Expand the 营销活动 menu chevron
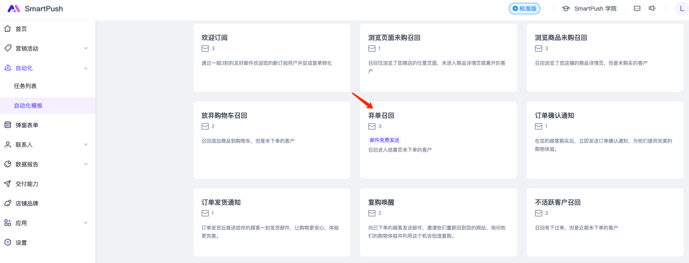Image resolution: width=689 pixels, height=263 pixels. point(86,49)
